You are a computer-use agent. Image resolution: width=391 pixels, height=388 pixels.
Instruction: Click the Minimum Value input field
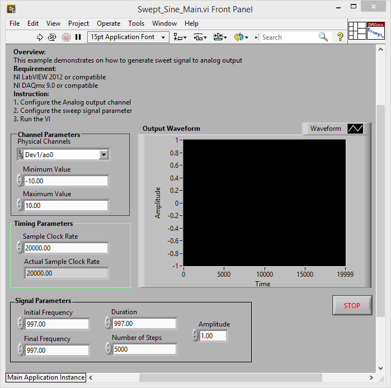click(66, 181)
